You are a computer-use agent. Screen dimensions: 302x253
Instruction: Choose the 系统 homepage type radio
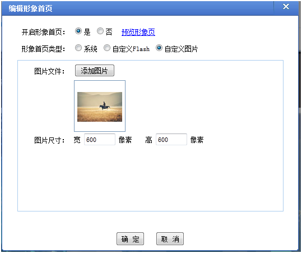tap(78, 48)
